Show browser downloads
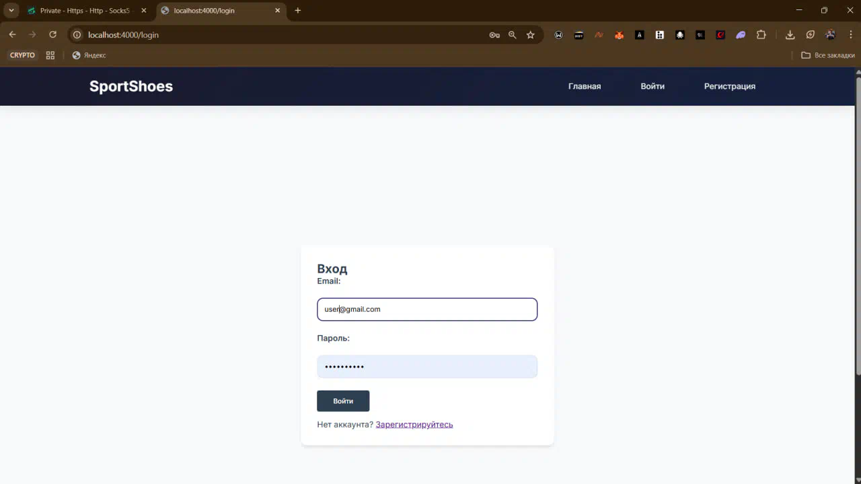This screenshot has height=484, width=861. point(790,35)
